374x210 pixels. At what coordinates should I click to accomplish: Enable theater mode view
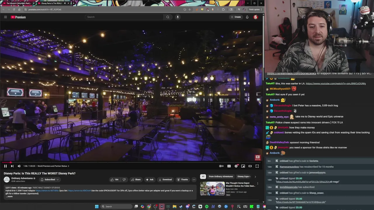coord(250,166)
